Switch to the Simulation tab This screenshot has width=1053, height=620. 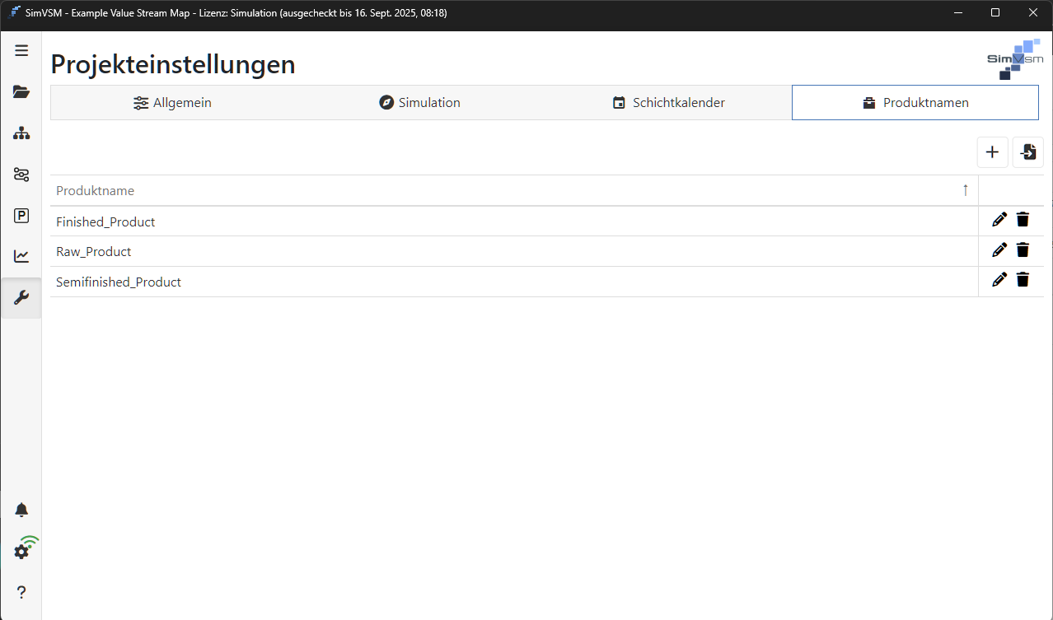pyautogui.click(x=419, y=102)
